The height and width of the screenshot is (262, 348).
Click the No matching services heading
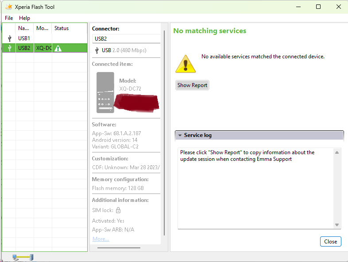210,31
